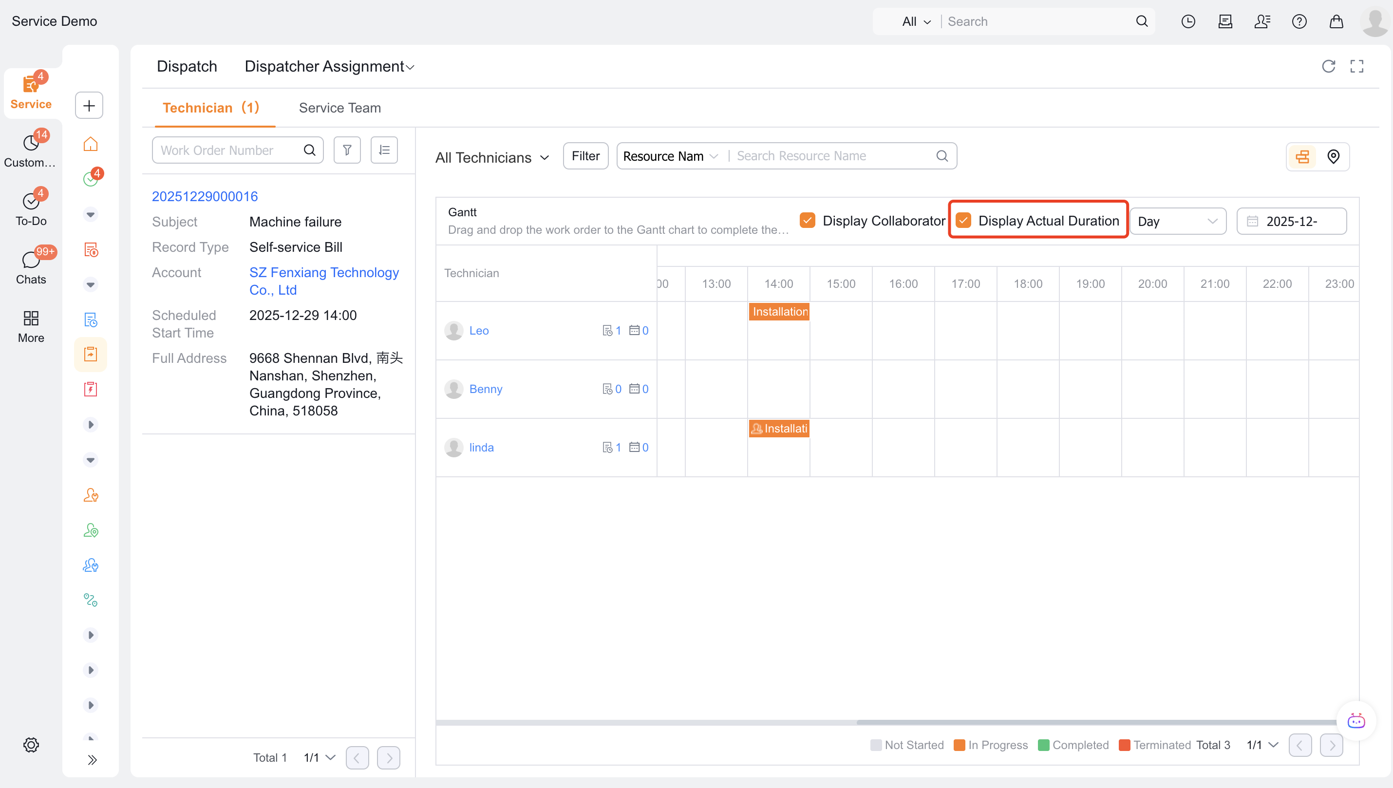Open work order list 1/1 page dropdown
1393x788 pixels.
pos(320,757)
